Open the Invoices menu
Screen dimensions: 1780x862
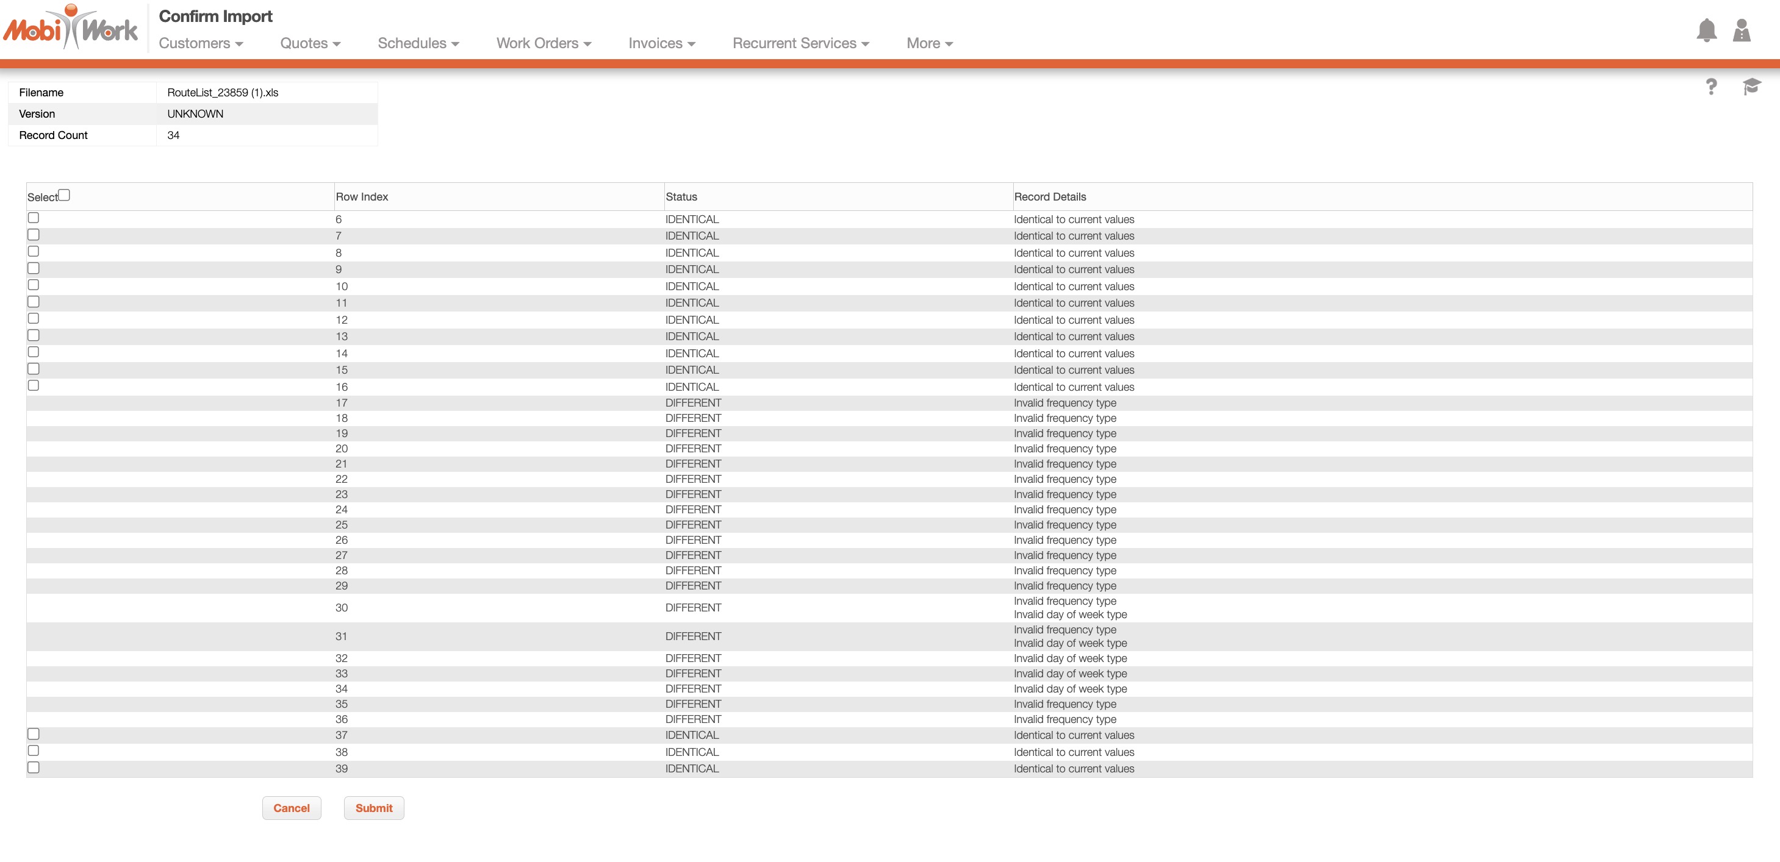pos(661,43)
